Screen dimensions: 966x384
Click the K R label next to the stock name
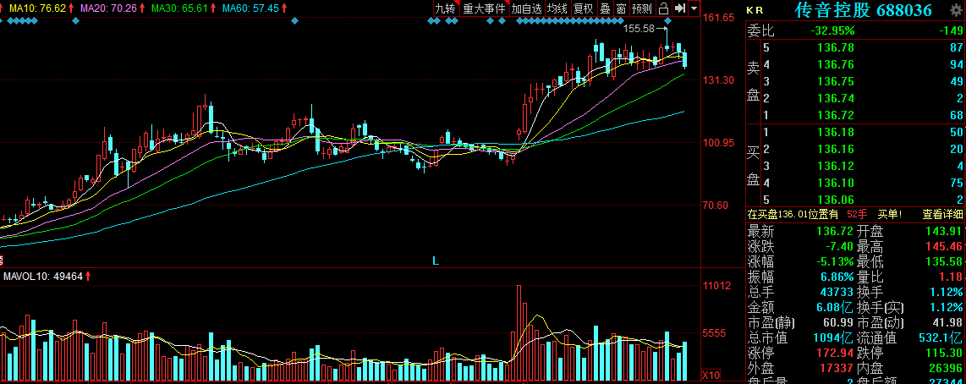(x=754, y=10)
